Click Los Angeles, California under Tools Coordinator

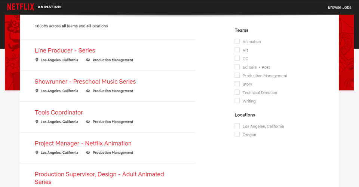(59, 122)
